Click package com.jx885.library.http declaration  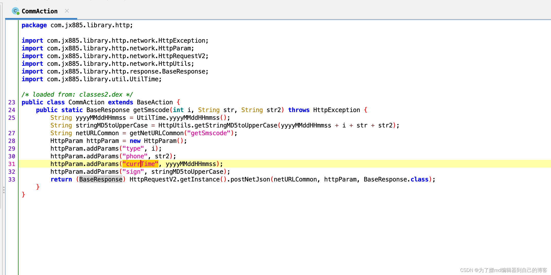[x=77, y=25]
